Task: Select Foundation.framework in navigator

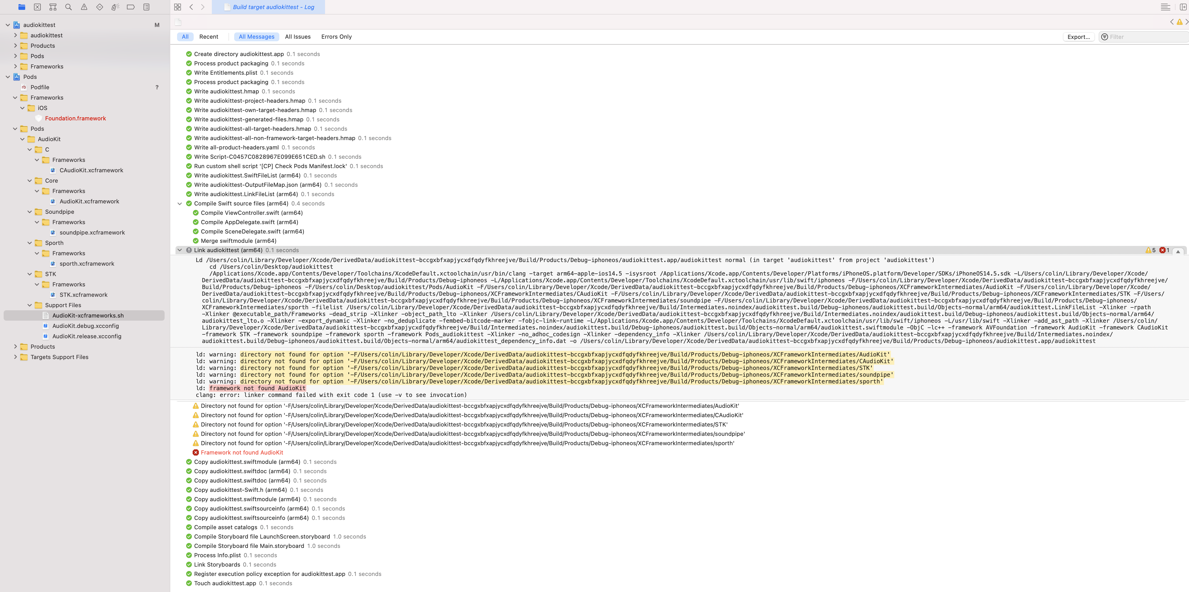Action: pos(75,119)
